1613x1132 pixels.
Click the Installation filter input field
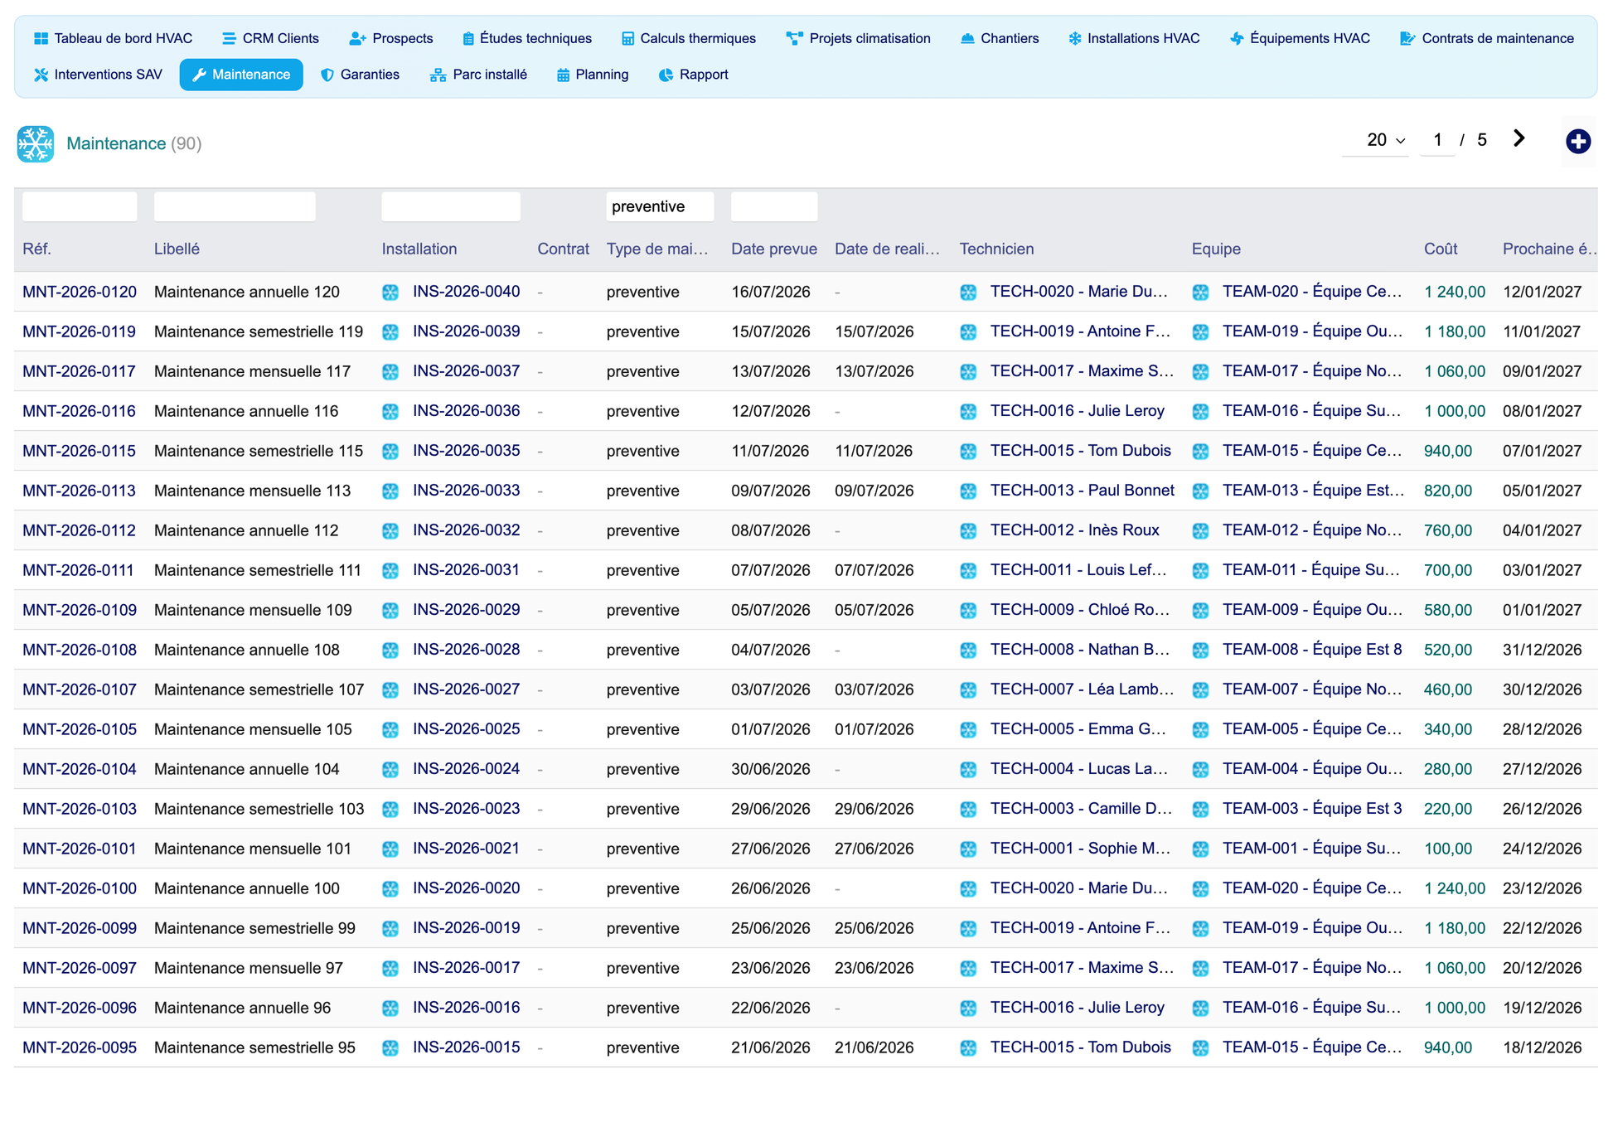point(451,206)
